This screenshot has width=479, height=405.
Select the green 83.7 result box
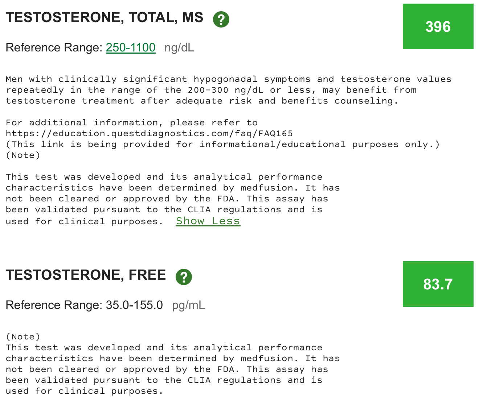438,284
